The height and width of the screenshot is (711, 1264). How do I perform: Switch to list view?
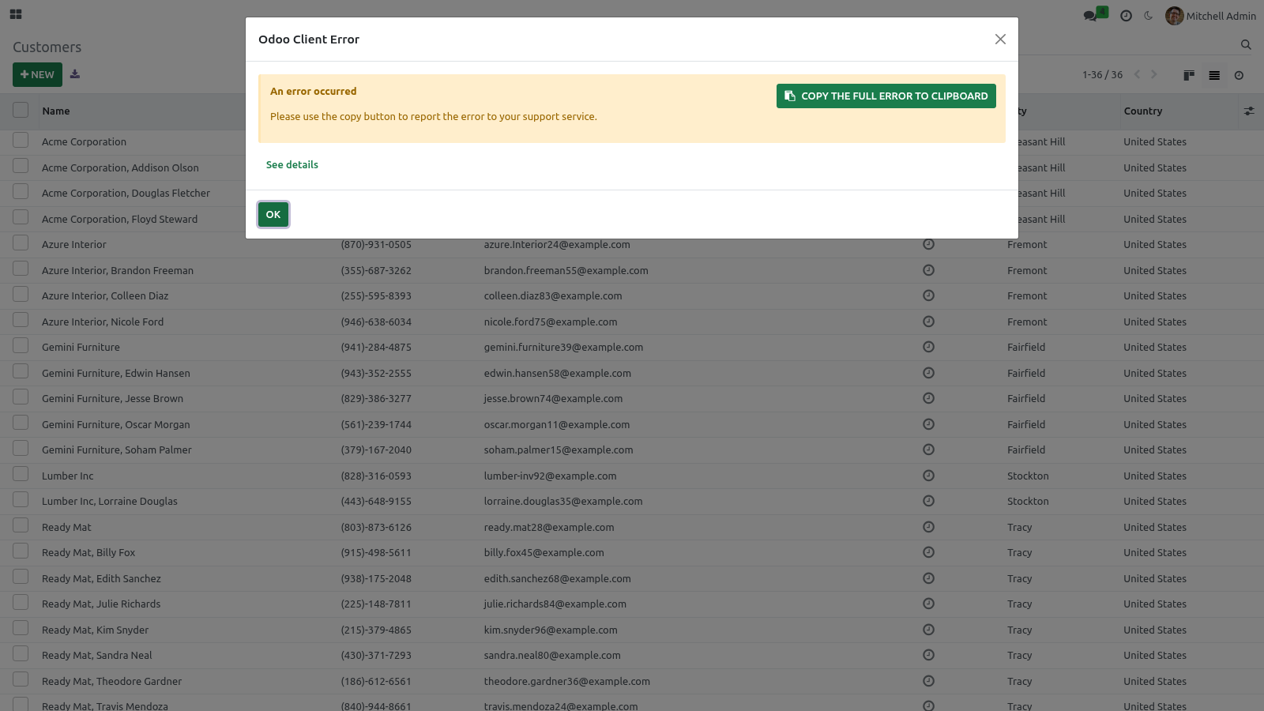click(x=1214, y=75)
